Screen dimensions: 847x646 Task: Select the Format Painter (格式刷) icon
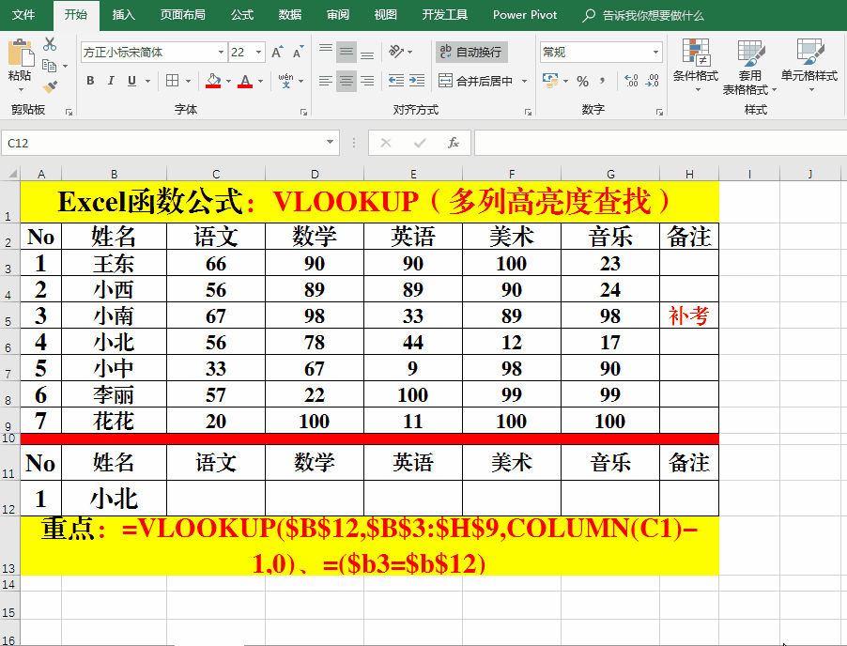(x=49, y=89)
